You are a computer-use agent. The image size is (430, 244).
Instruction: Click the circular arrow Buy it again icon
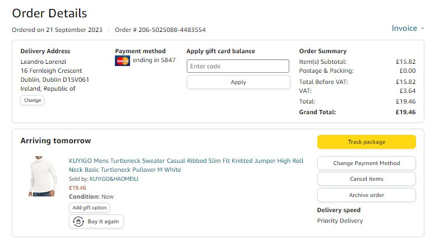[79, 222]
